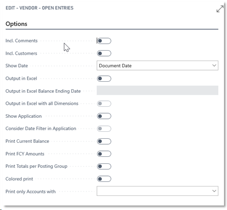Enable the Incl. Customers switch

104,53
